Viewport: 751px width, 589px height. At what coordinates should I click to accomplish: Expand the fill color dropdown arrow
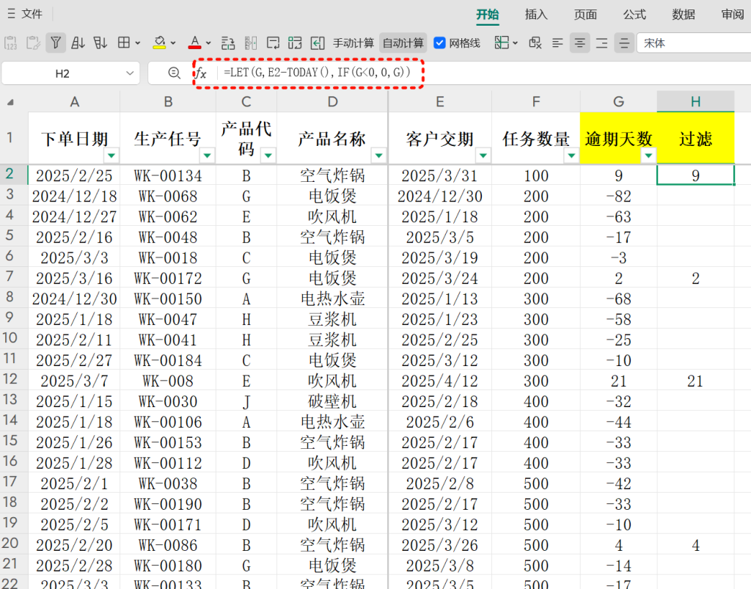[x=173, y=43]
